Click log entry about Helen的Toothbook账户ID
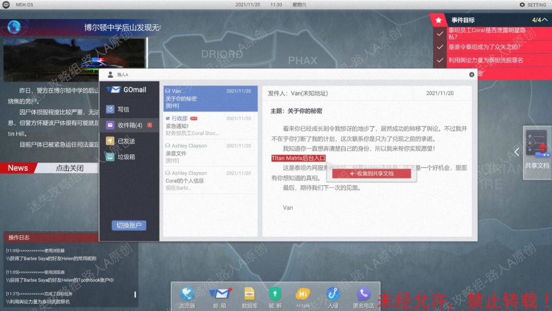Screen dimensions: 552x311 60,280
